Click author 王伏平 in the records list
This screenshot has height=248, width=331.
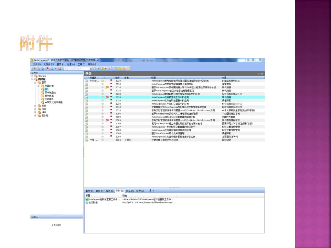point(128,140)
